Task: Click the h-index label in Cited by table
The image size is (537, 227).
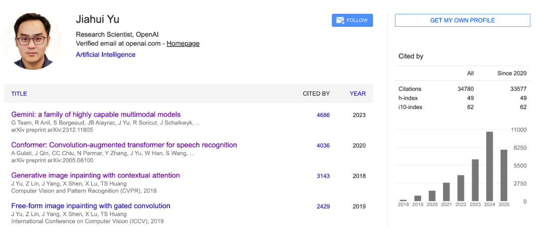Action: click(x=408, y=98)
